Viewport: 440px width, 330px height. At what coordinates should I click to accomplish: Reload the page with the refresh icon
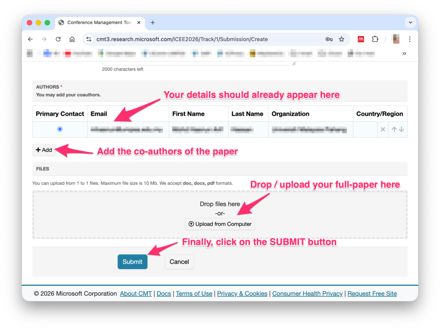58,39
